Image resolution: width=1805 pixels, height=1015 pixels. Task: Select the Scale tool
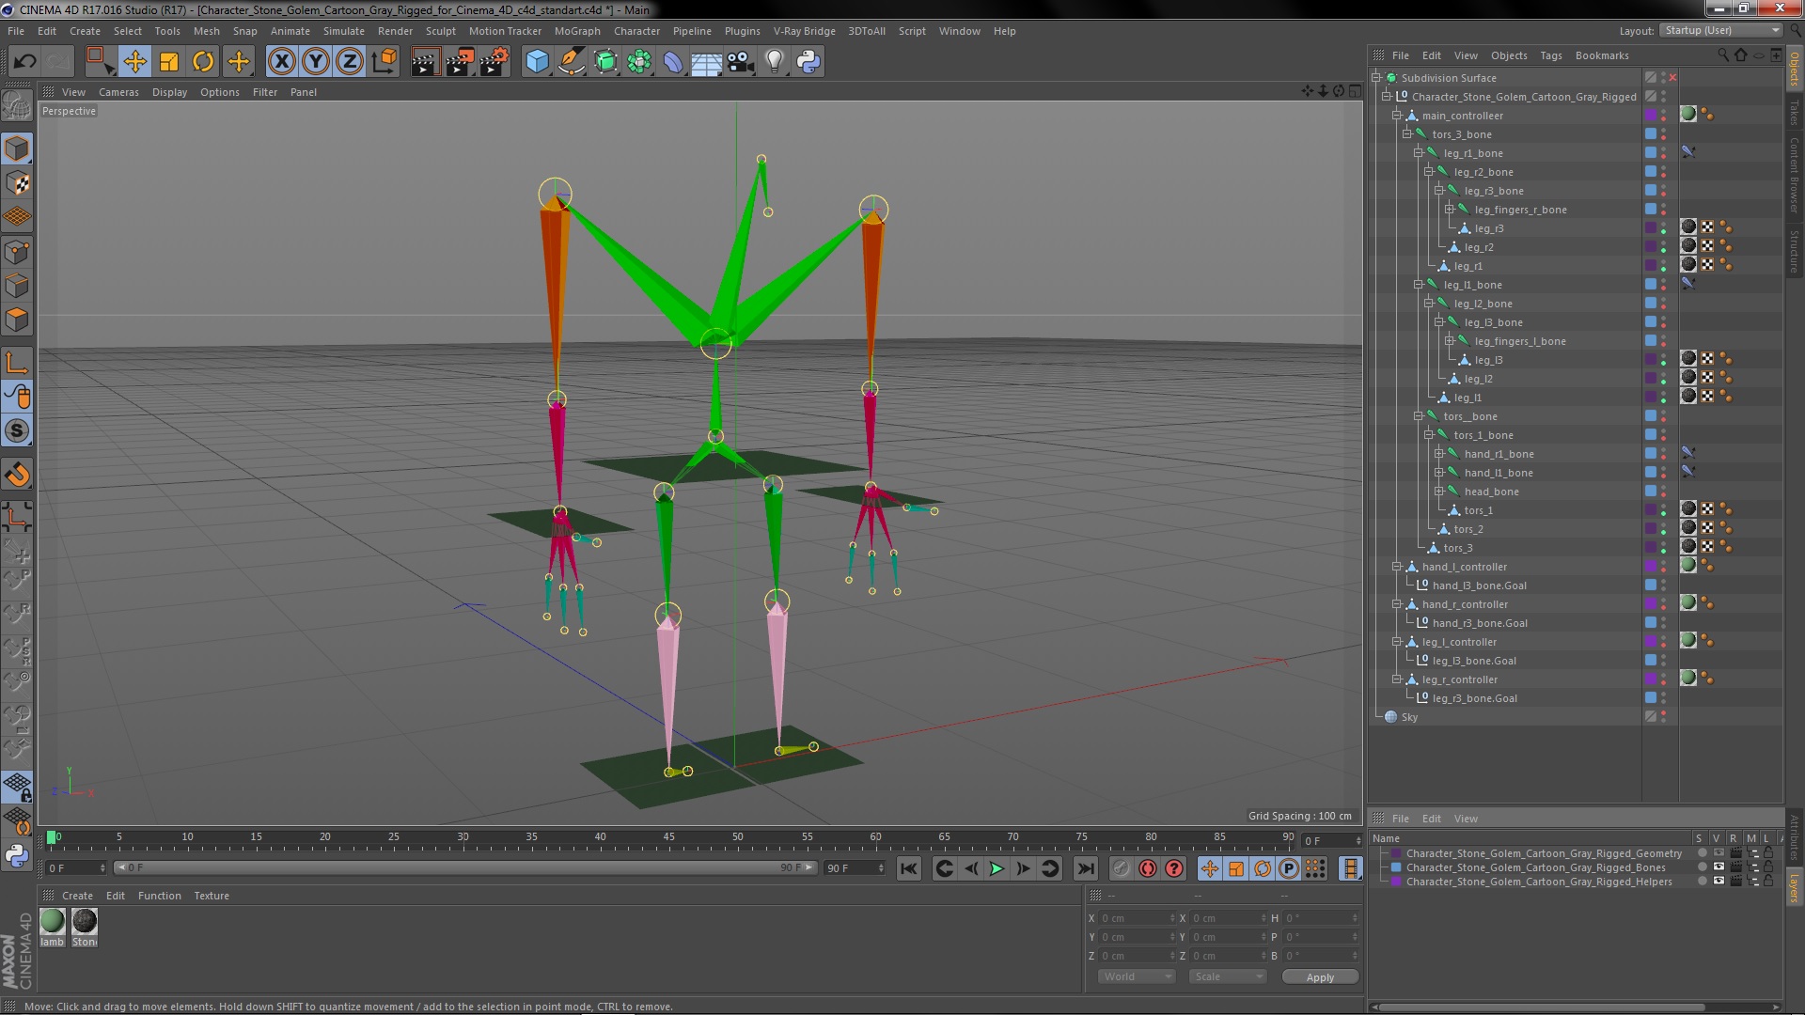tap(169, 62)
